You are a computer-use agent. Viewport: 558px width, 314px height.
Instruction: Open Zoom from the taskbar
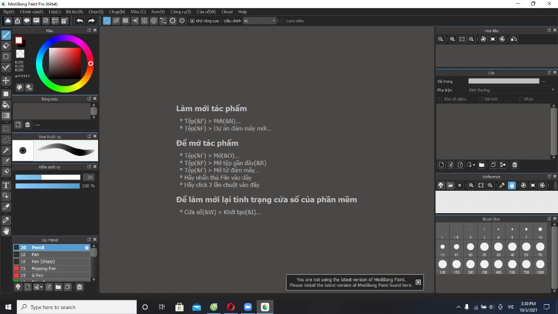tap(248, 307)
